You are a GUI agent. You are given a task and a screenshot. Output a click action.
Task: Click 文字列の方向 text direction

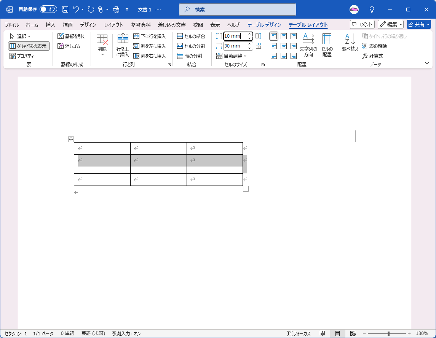click(308, 45)
